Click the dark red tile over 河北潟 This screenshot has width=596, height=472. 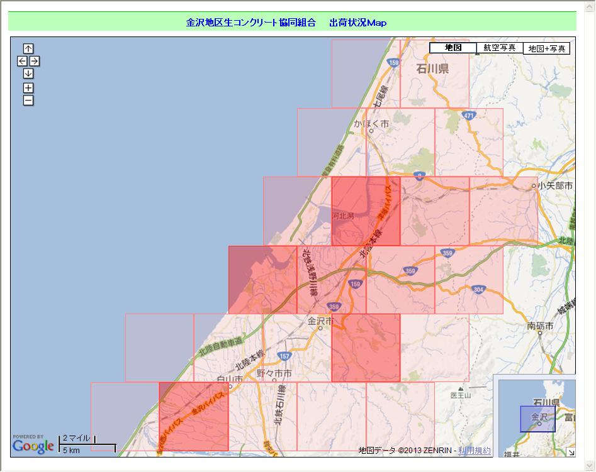pyautogui.click(x=366, y=211)
